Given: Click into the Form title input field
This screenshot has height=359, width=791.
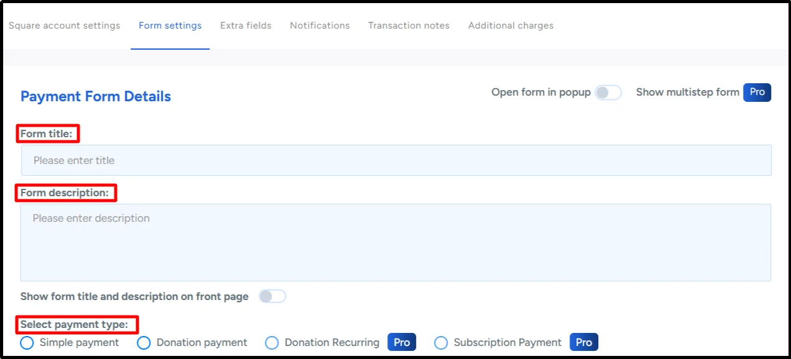Looking at the screenshot, I should pyautogui.click(x=396, y=160).
